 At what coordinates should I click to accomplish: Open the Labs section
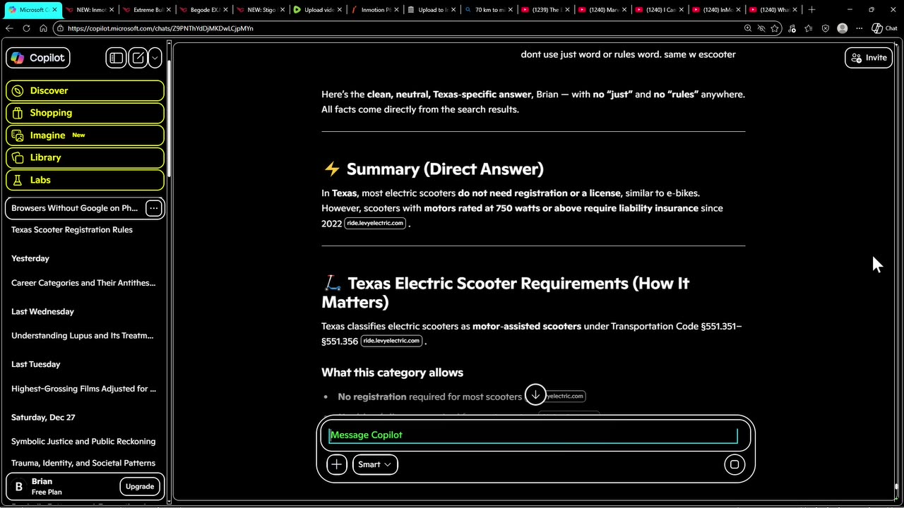pos(85,180)
